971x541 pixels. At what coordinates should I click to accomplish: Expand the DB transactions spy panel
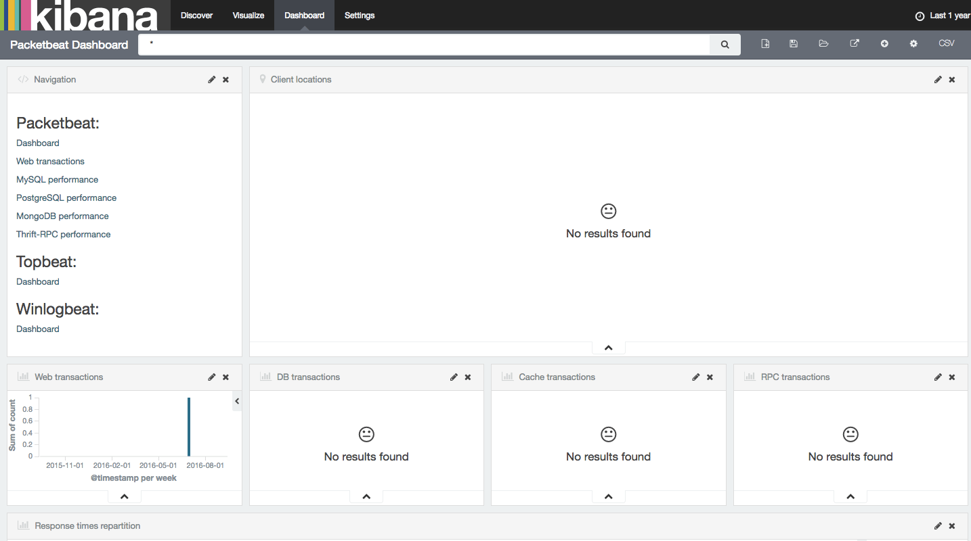point(366,496)
